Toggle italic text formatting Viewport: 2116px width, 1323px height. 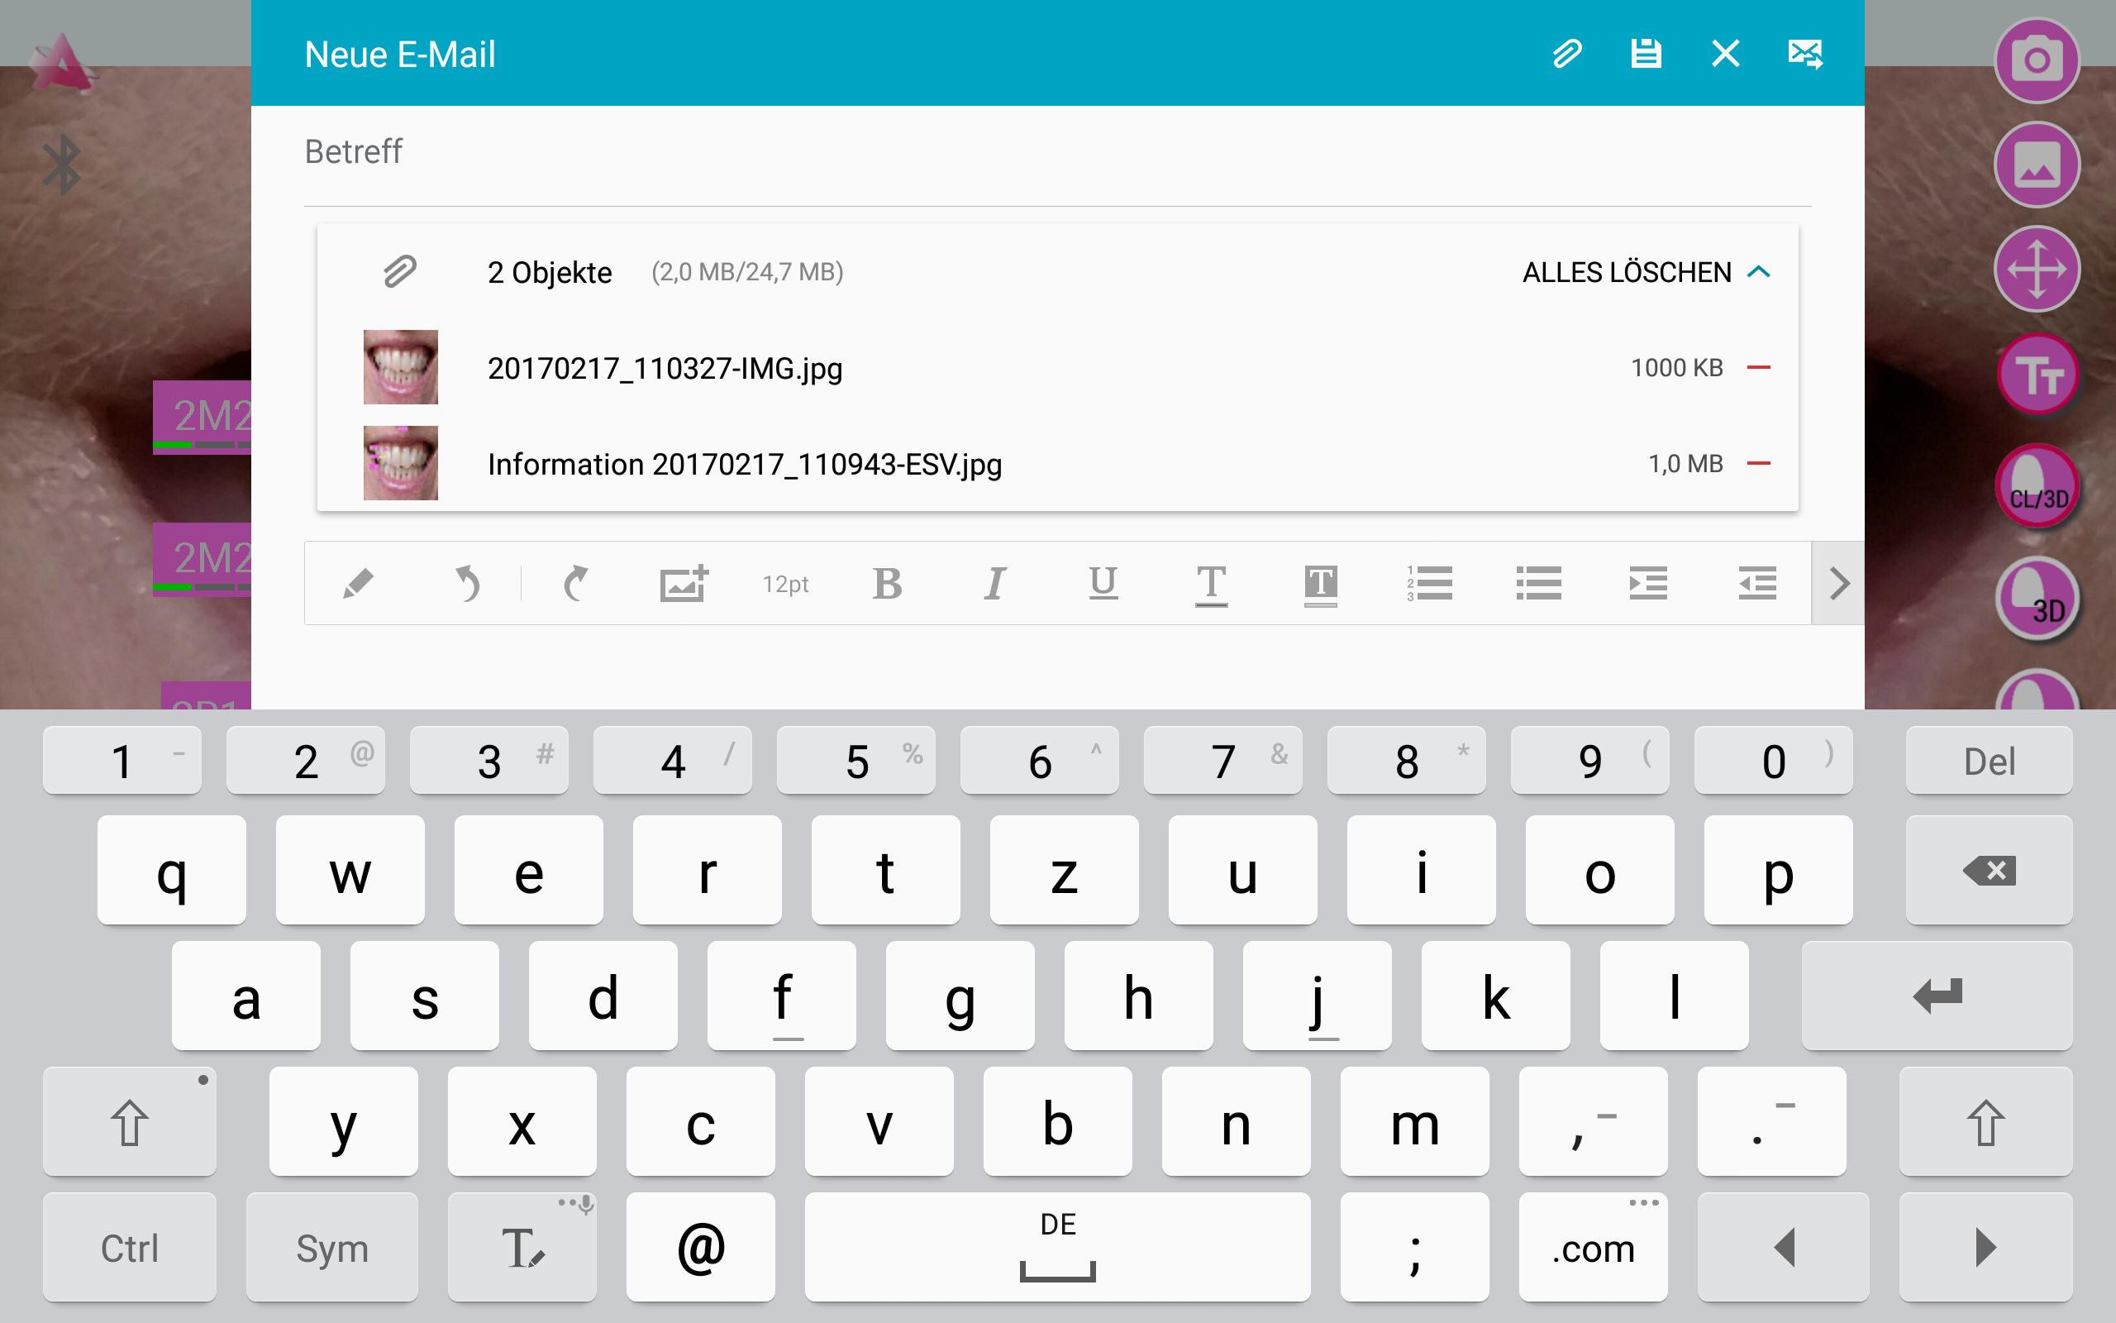click(995, 584)
